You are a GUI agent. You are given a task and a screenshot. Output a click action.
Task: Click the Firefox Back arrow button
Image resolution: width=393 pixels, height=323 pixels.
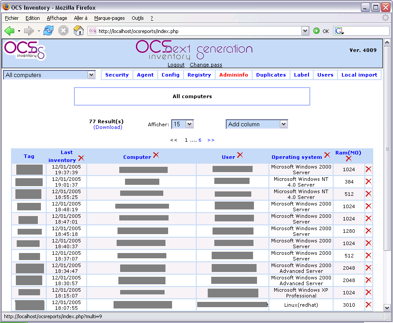coord(9,31)
